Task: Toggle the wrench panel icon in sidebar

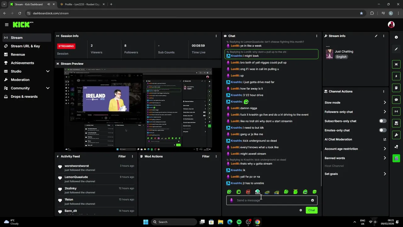Action: 396,135
